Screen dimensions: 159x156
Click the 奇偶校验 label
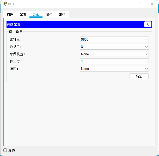pos(17,54)
